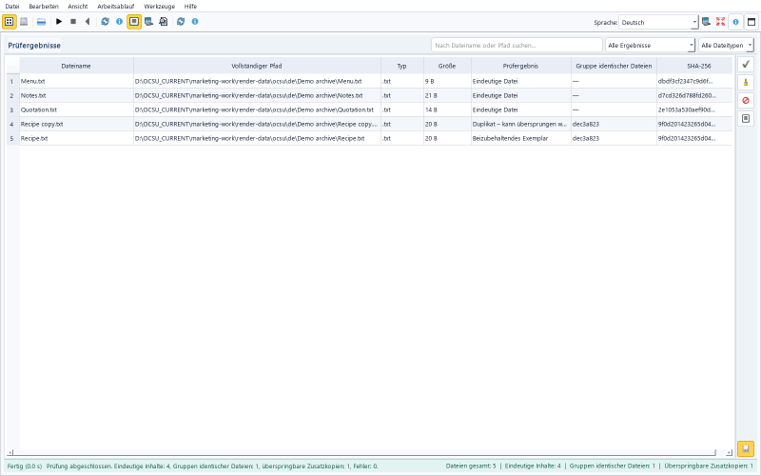
Task: Click the Duplikat result cell for Recipe copy.txt
Action: pos(521,124)
